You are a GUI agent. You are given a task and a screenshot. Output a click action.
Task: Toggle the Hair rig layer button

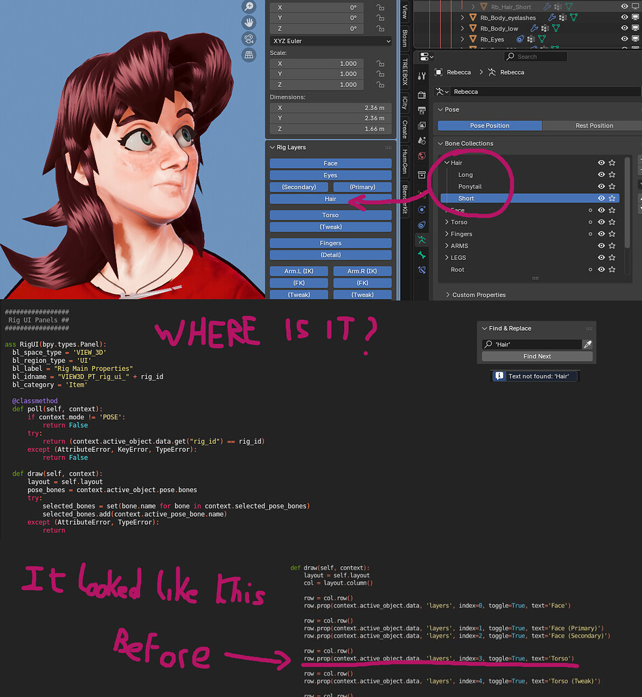point(331,199)
